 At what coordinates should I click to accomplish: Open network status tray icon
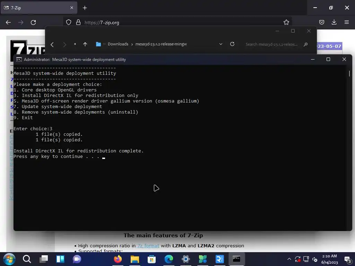[306, 259]
